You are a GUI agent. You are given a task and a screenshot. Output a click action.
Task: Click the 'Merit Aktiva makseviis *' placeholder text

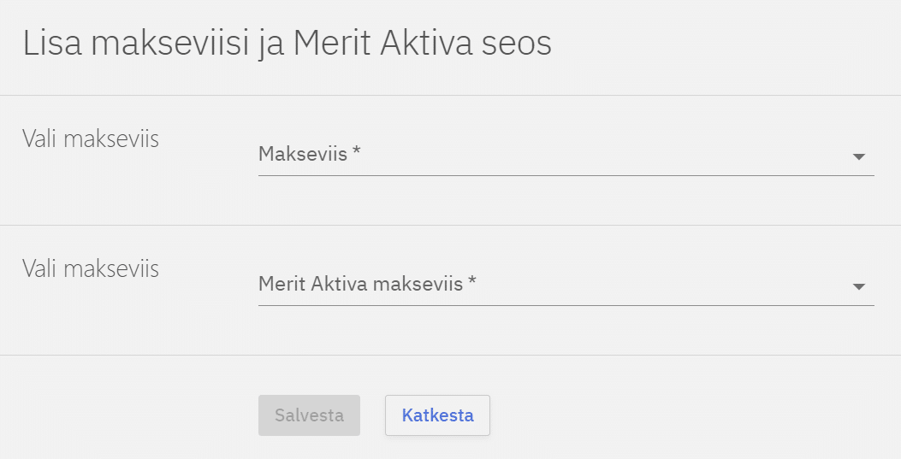[360, 284]
